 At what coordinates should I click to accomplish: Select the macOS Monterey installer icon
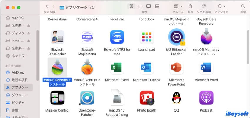[206, 37]
